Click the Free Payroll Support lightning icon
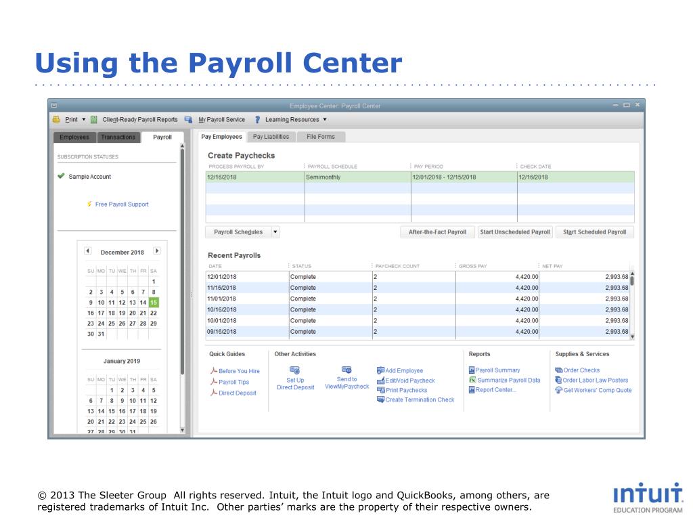This screenshot has width=693, height=520. pyautogui.click(x=90, y=204)
